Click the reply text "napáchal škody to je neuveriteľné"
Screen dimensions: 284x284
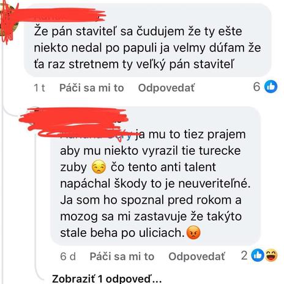tap(155, 184)
